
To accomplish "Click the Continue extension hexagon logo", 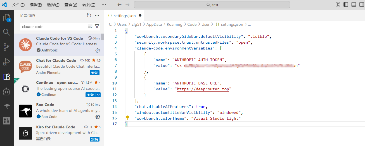I will pyautogui.click(x=25, y=89).
